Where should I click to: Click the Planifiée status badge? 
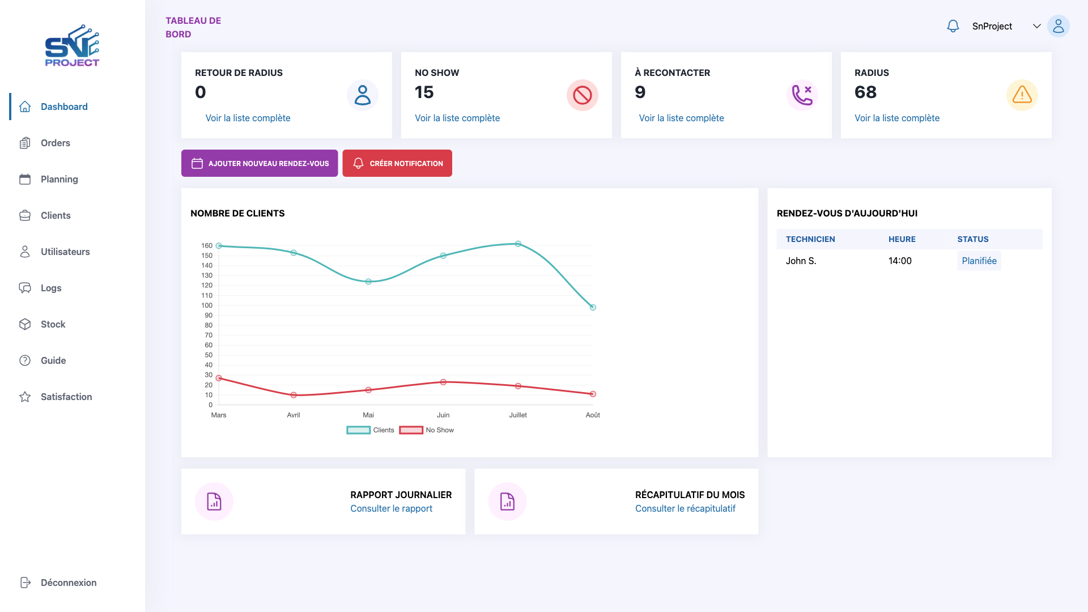[979, 261]
